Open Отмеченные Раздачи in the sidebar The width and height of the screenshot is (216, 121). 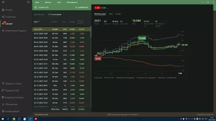coord(14,31)
